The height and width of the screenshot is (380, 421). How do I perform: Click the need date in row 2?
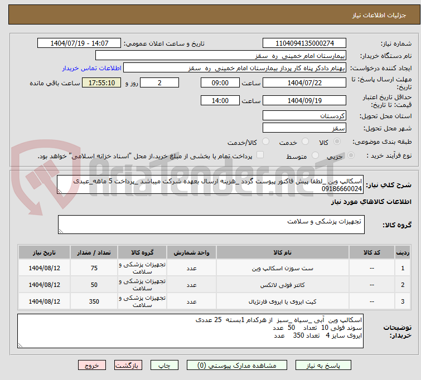(x=44, y=285)
